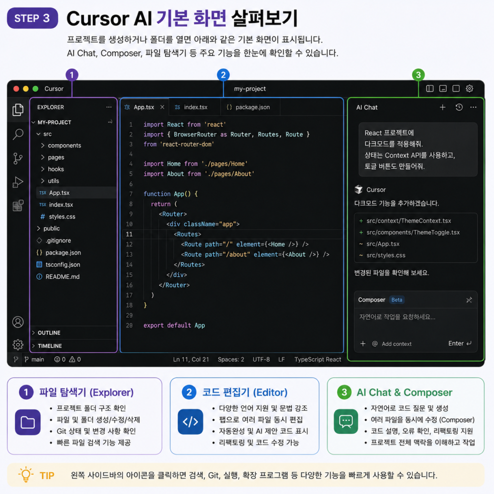Click UTF-8 encoding in status bar
494x494 pixels.
pos(261,359)
